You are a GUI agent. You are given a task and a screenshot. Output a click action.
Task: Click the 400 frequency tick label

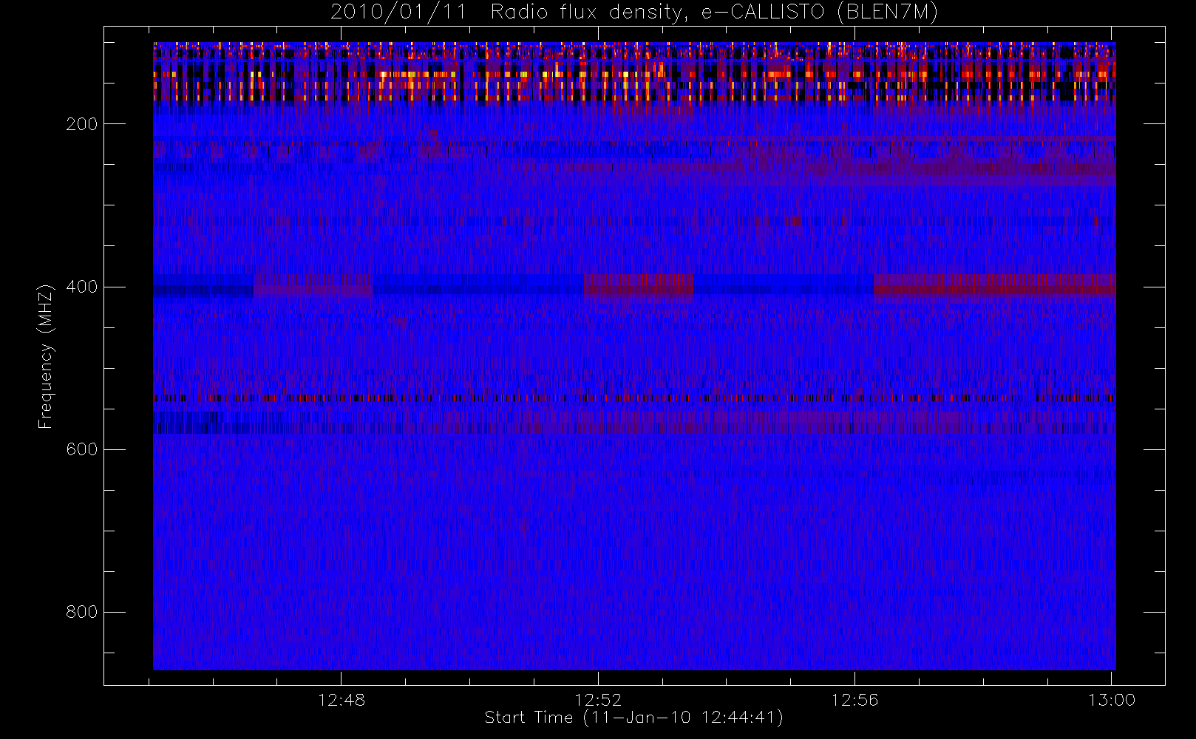[81, 287]
